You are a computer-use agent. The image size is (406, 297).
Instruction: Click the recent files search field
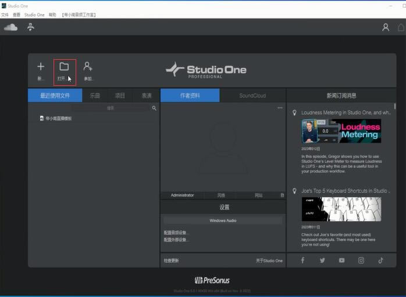(x=111, y=108)
